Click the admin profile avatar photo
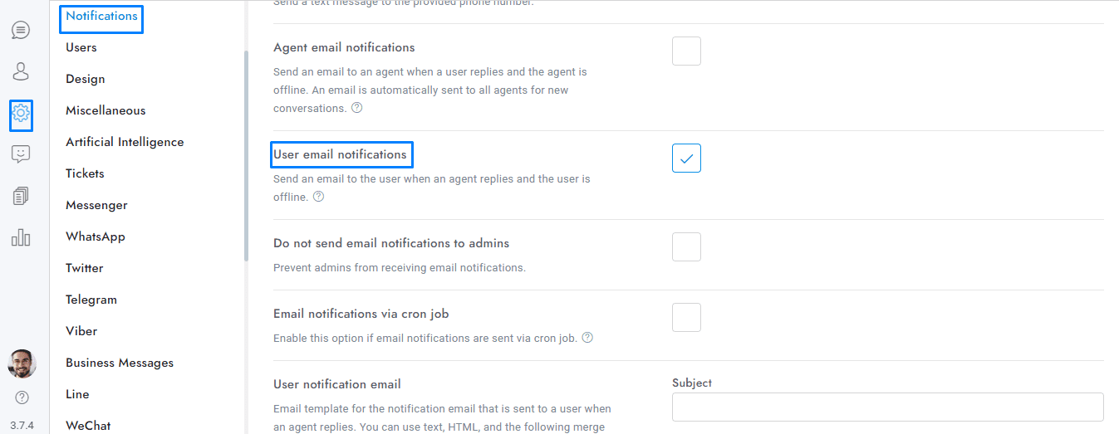The height and width of the screenshot is (434, 1119). click(x=22, y=363)
